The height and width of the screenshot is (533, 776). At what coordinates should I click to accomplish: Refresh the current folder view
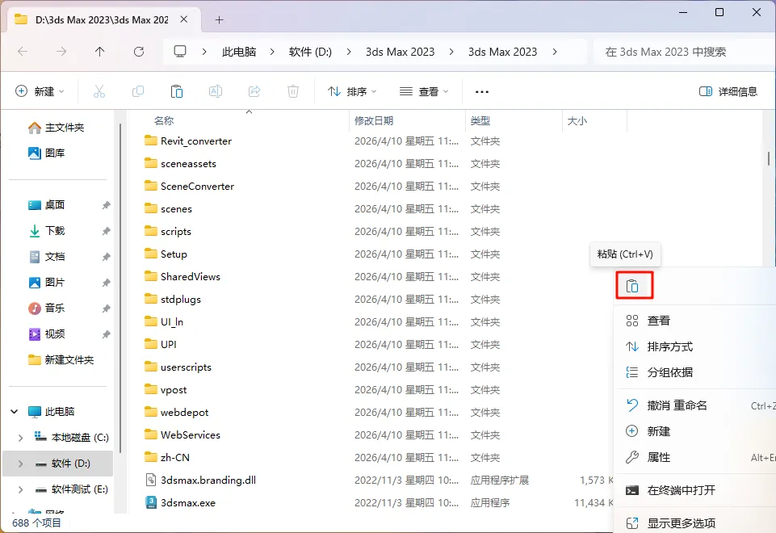[139, 52]
